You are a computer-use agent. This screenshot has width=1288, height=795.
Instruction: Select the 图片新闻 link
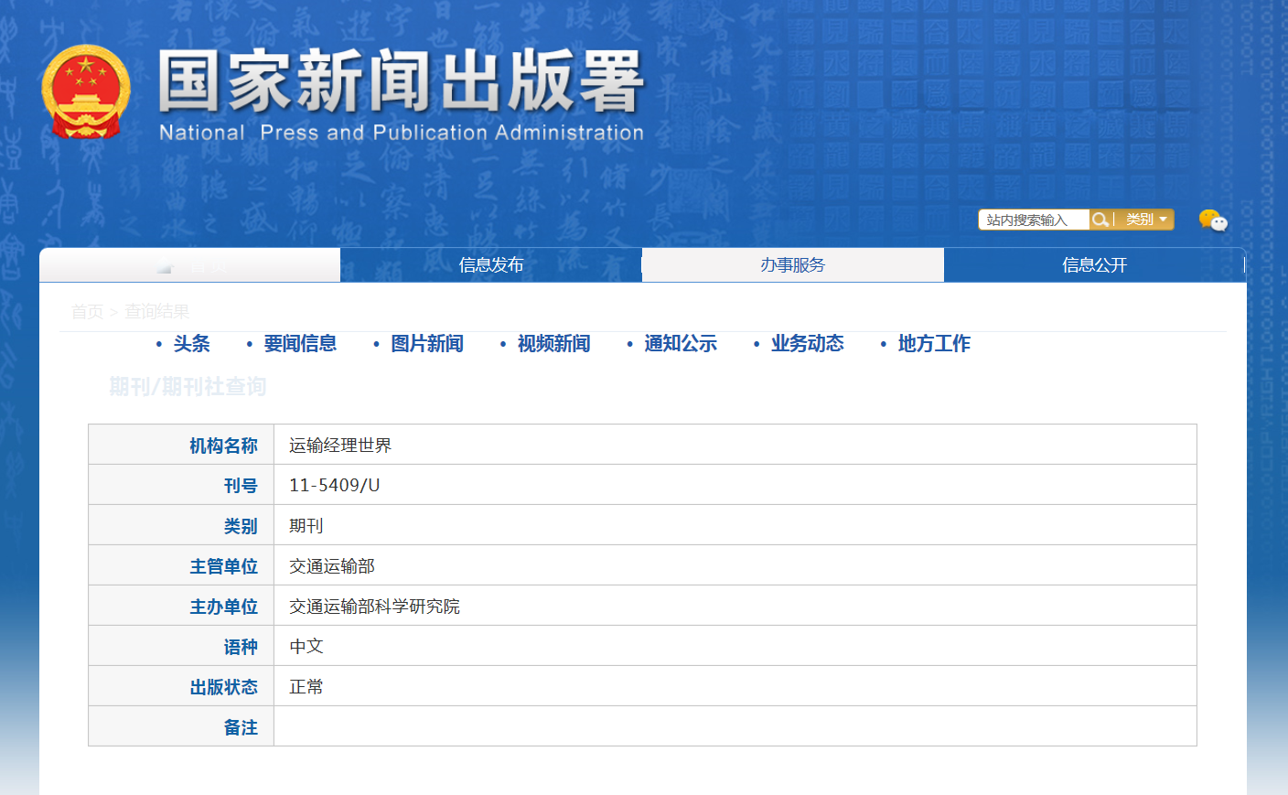point(426,344)
